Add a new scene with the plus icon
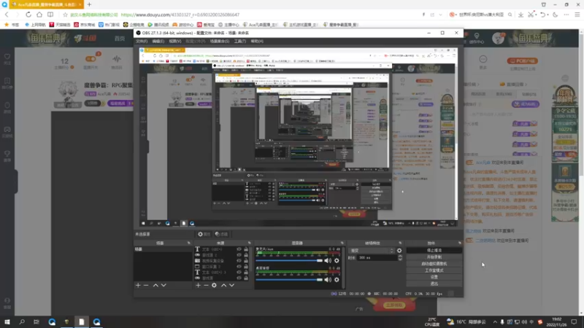Screen dimensions: 584x328 138,285
